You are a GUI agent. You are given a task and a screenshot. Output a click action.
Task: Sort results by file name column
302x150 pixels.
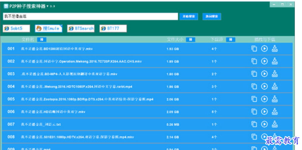click(42, 39)
